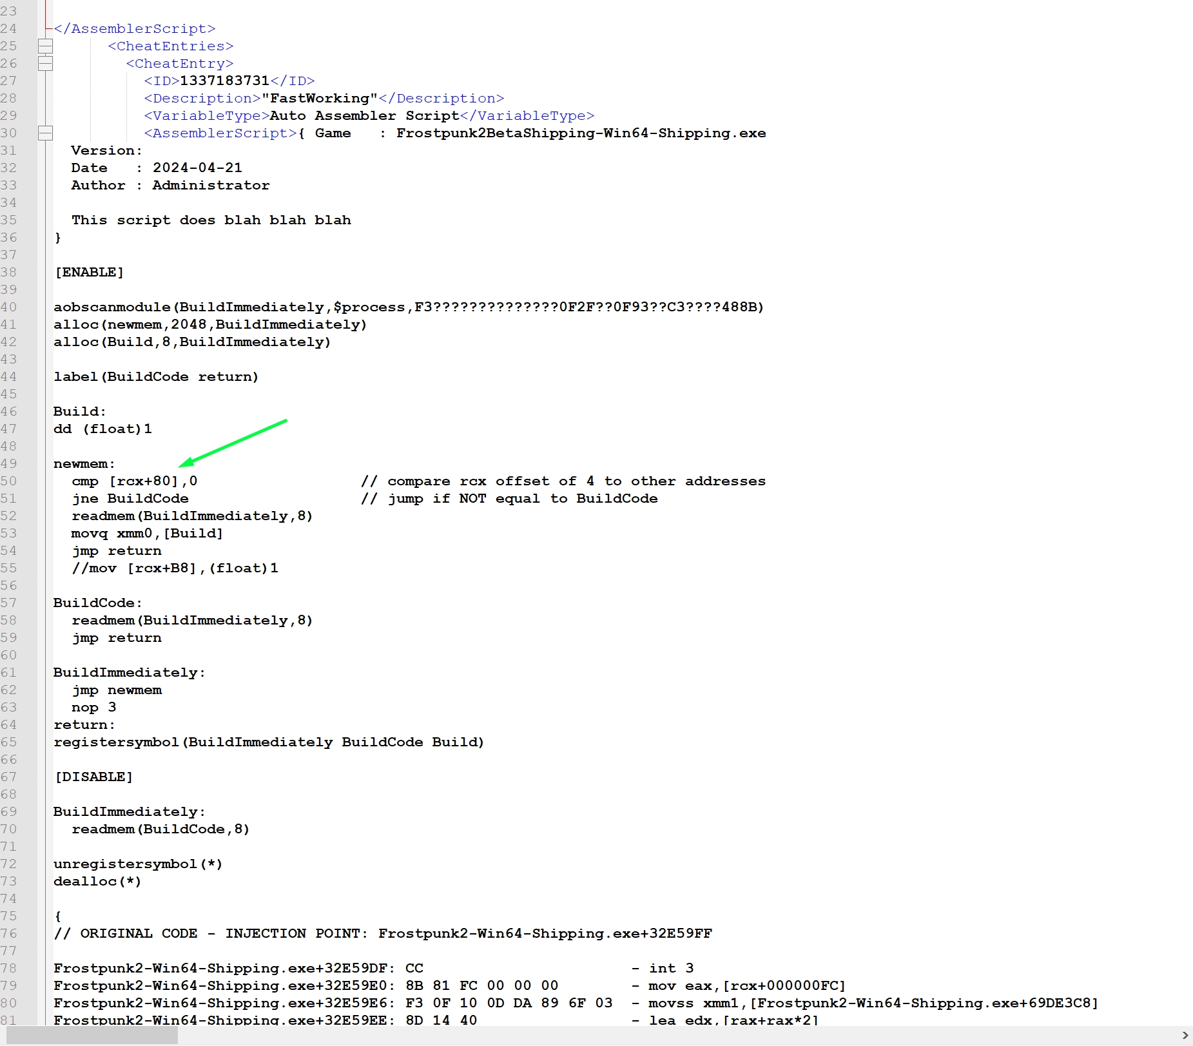Click the commented //mov [rcx+B8] line
This screenshot has height=1046, width=1193.
[175, 568]
